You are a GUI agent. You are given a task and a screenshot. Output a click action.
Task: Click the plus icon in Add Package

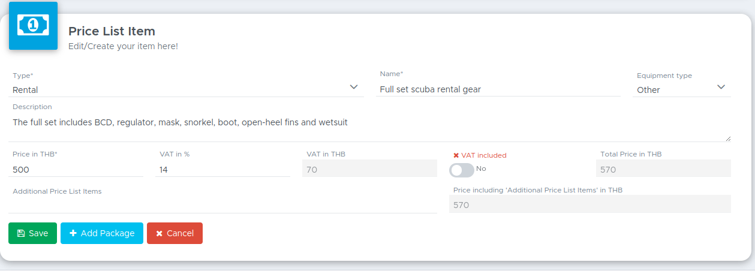coord(73,233)
